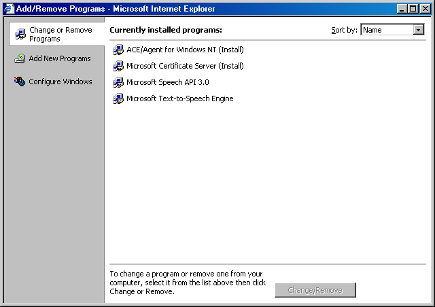Screen dimensions: 435x307
Task: Click the Sort by label
Action: (345, 30)
